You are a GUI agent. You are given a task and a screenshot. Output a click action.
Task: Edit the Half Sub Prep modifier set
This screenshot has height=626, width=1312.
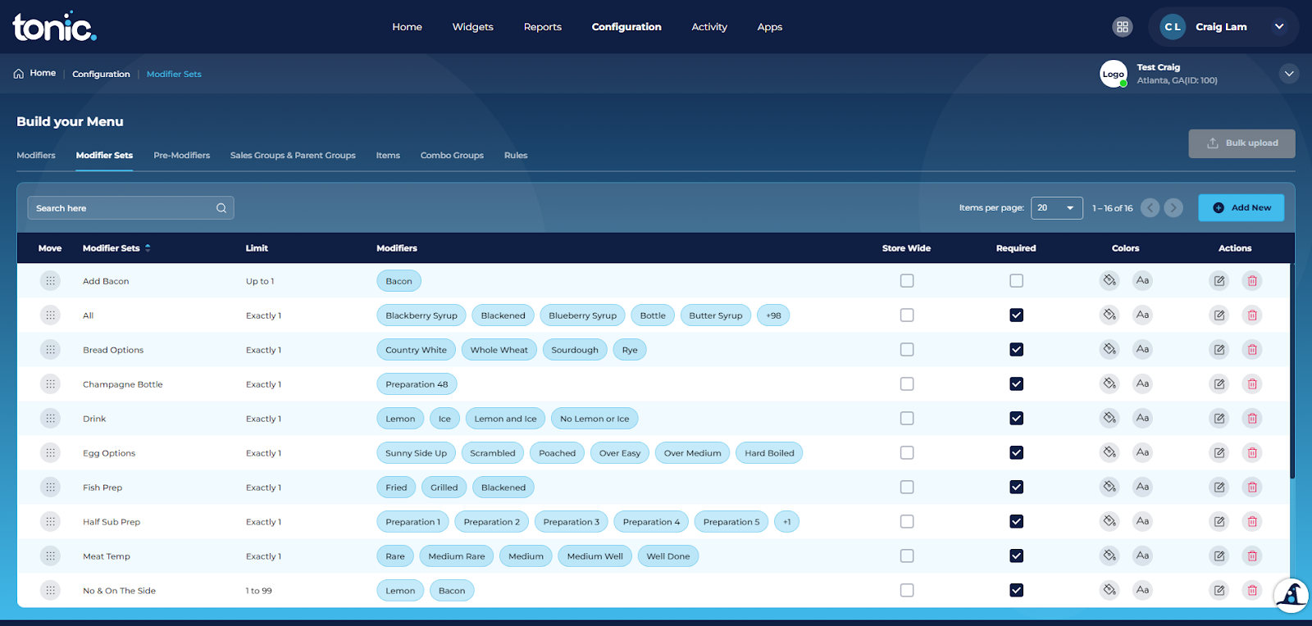1219,522
